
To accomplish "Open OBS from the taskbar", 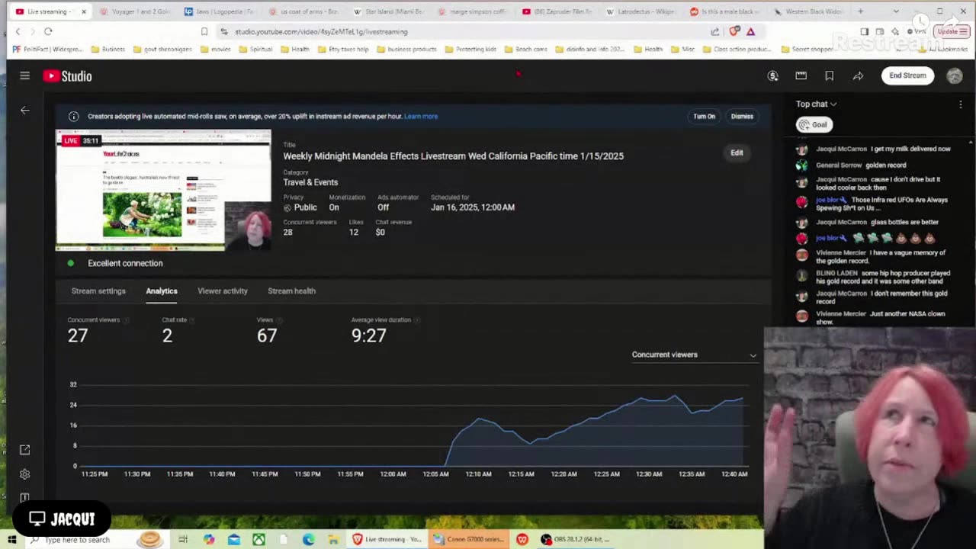I will [576, 539].
